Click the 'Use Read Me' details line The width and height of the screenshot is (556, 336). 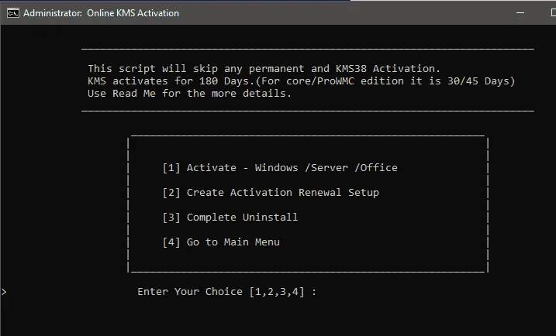click(189, 94)
